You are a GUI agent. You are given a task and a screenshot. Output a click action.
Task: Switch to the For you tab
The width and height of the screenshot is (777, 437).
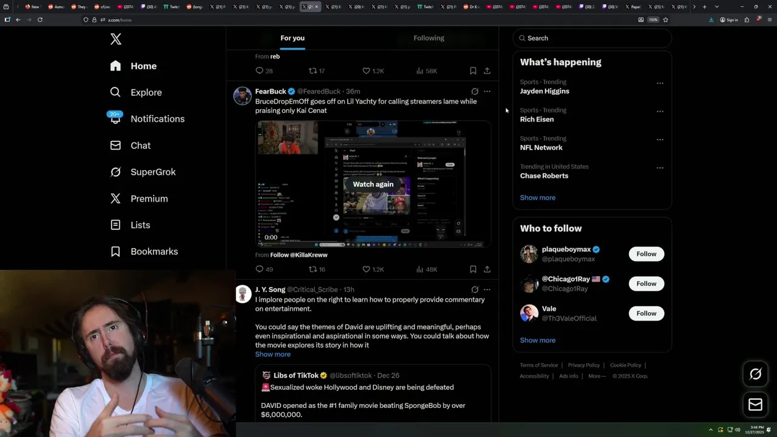click(x=293, y=38)
